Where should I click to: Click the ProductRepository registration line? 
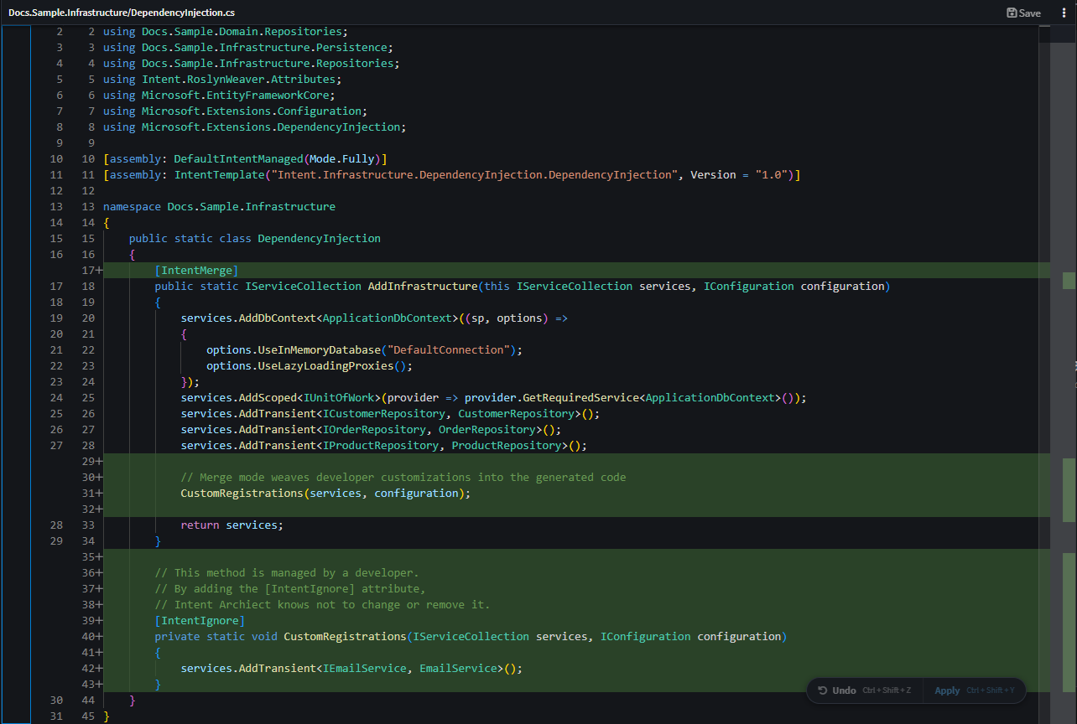click(x=384, y=445)
